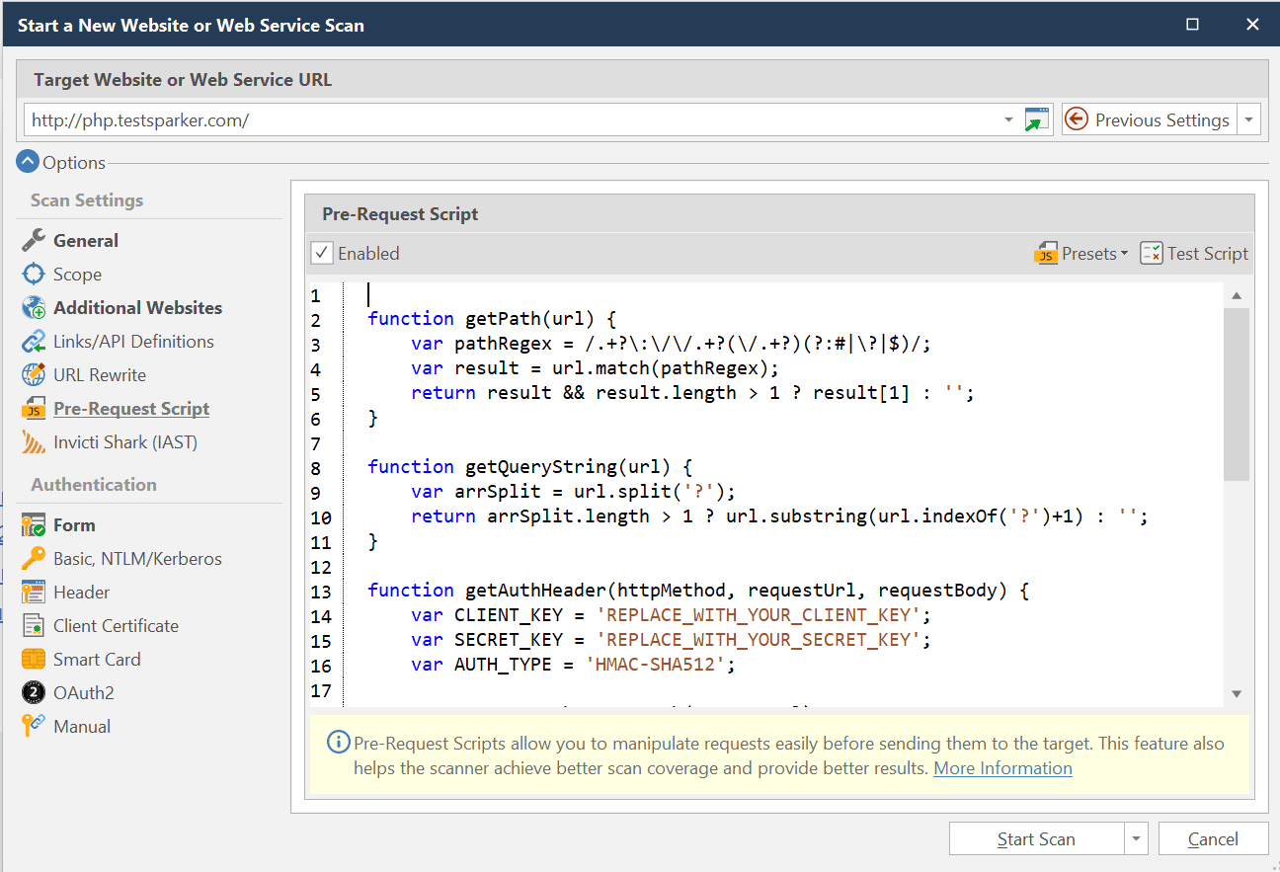Click the OAuth2 authentication icon

(34, 692)
